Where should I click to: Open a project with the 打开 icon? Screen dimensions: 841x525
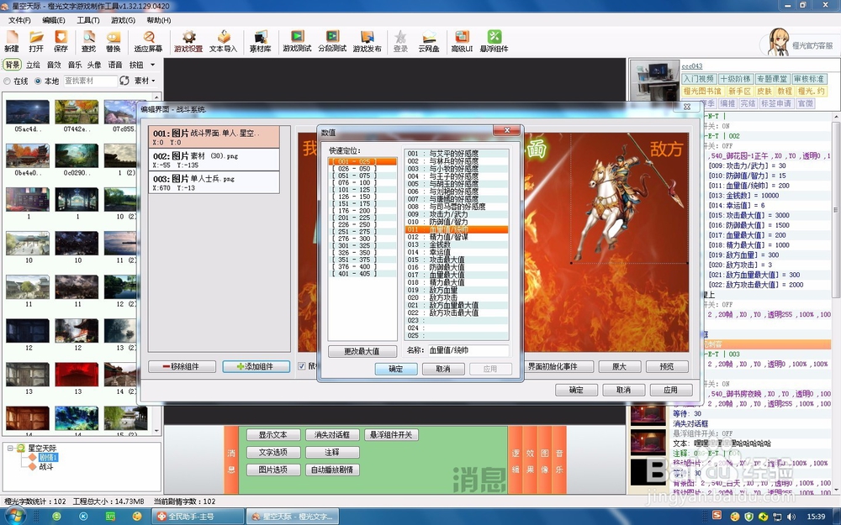(36, 41)
